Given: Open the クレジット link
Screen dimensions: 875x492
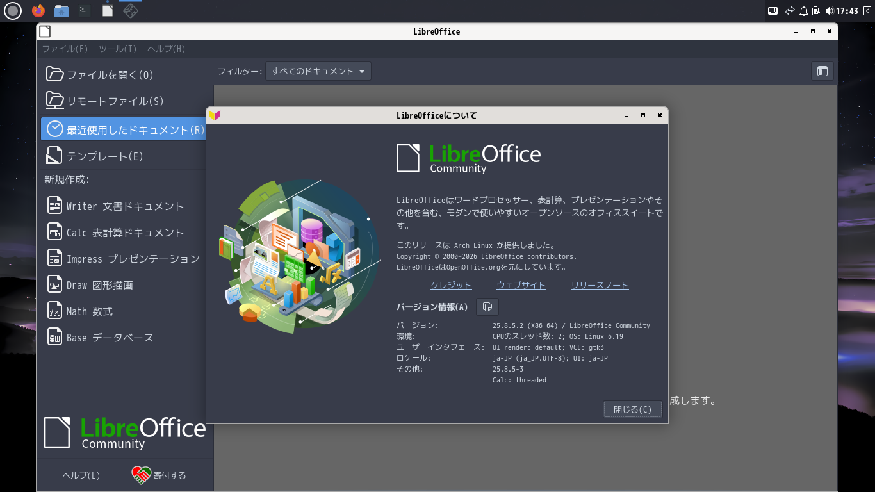Looking at the screenshot, I should pyautogui.click(x=451, y=285).
